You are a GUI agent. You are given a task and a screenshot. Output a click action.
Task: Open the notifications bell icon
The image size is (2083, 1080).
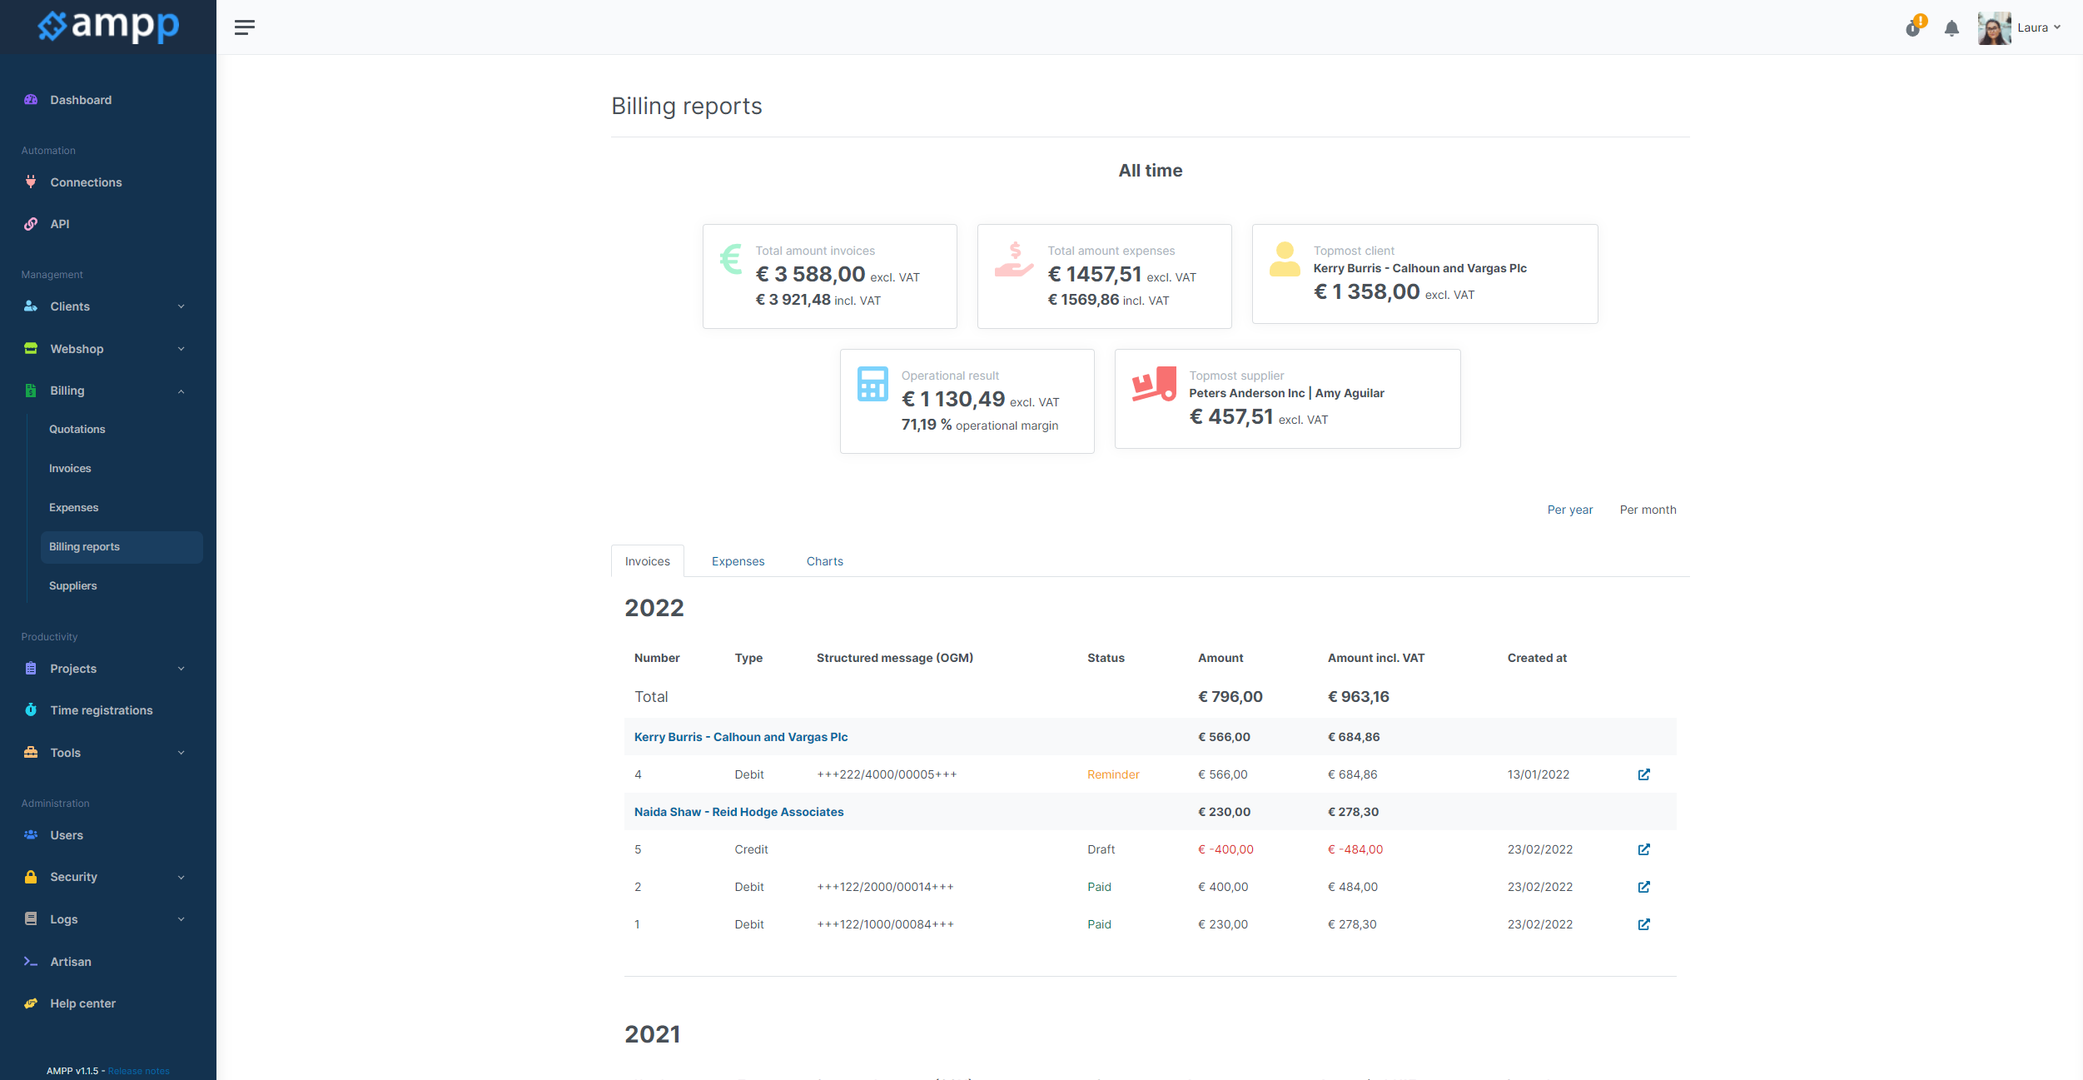click(1951, 28)
